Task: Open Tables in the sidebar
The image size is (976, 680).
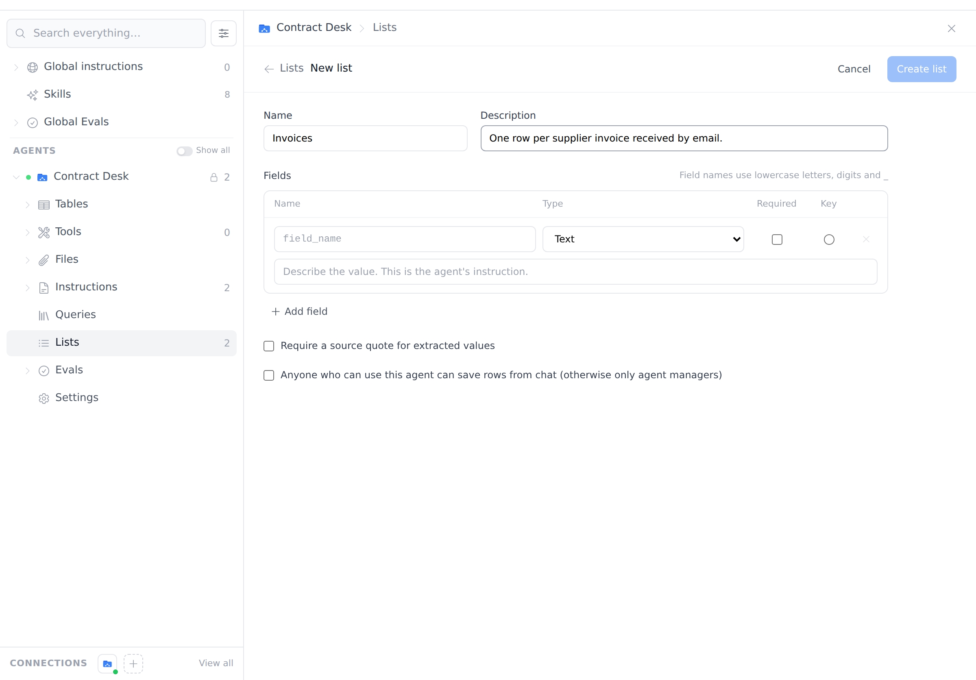Action: pyautogui.click(x=122, y=205)
